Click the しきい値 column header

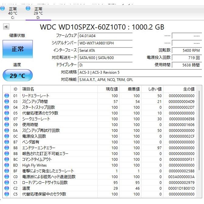click(152, 89)
